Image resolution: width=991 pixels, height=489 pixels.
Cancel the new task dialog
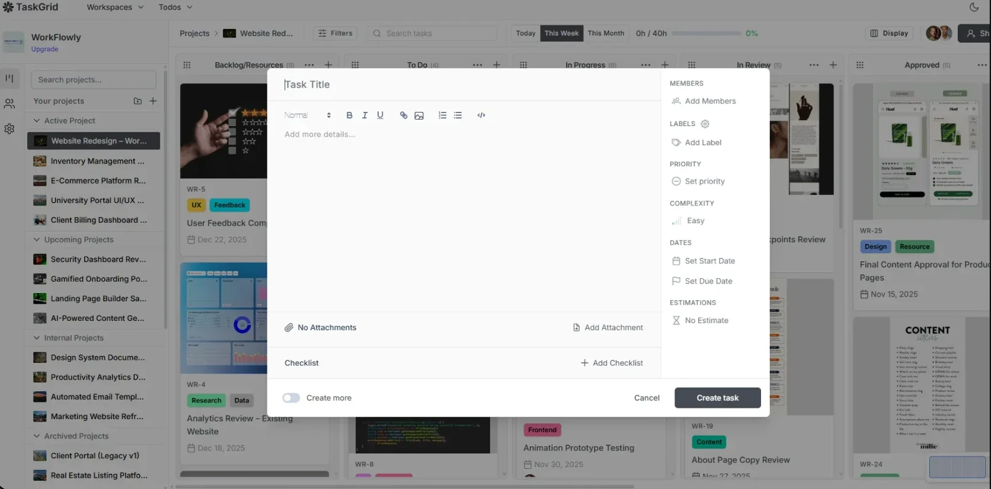pos(647,398)
